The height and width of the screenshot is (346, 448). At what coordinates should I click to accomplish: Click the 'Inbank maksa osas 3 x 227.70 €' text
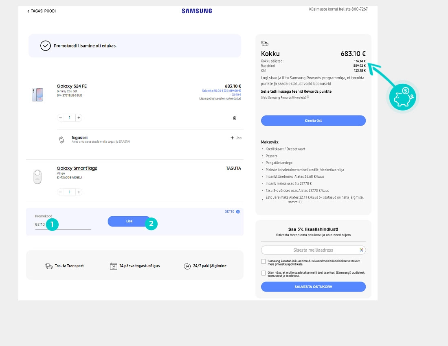click(x=289, y=184)
